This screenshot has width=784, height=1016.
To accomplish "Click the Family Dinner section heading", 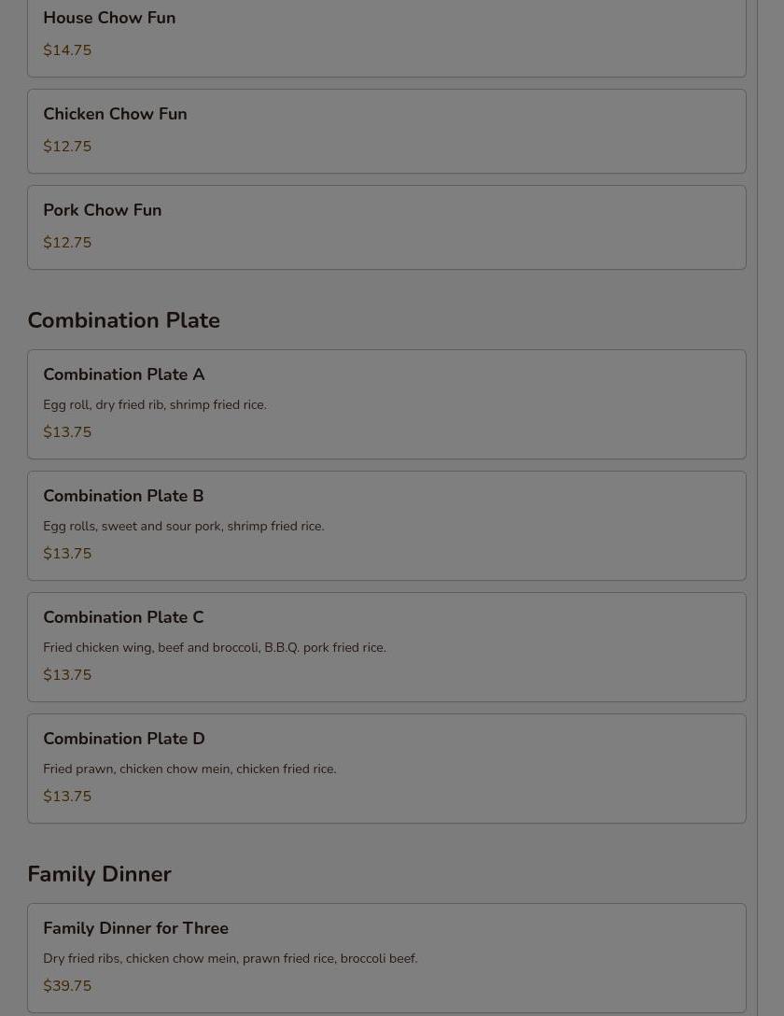I will [100, 874].
